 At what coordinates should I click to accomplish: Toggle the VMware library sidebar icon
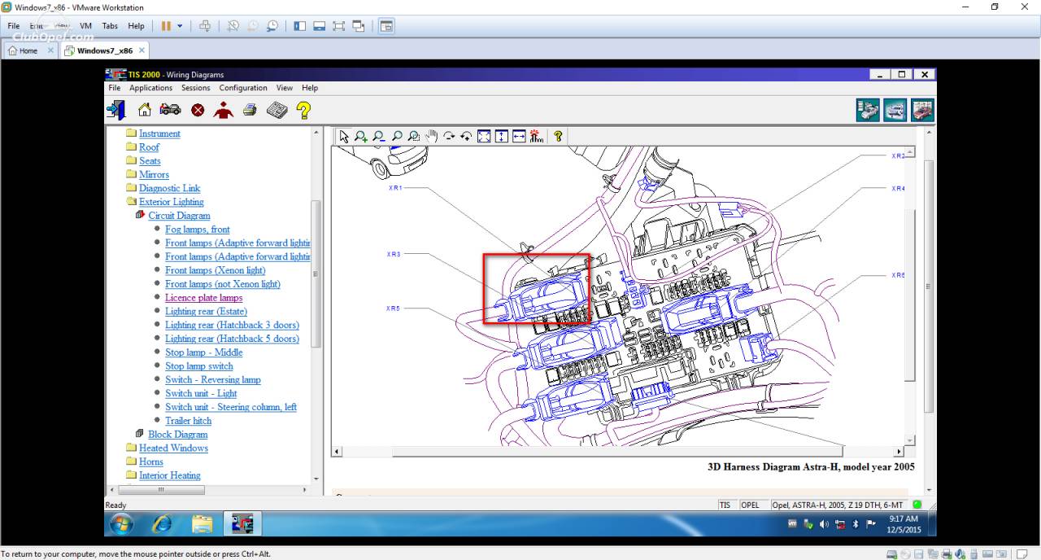[300, 26]
